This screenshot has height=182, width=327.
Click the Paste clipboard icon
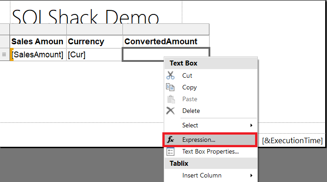click(171, 99)
